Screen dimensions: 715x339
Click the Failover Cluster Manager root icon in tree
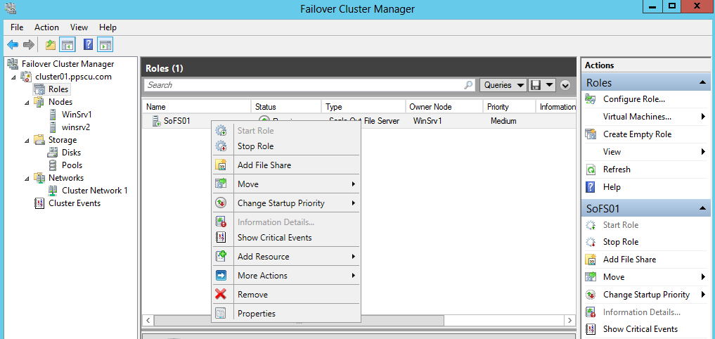click(x=13, y=64)
